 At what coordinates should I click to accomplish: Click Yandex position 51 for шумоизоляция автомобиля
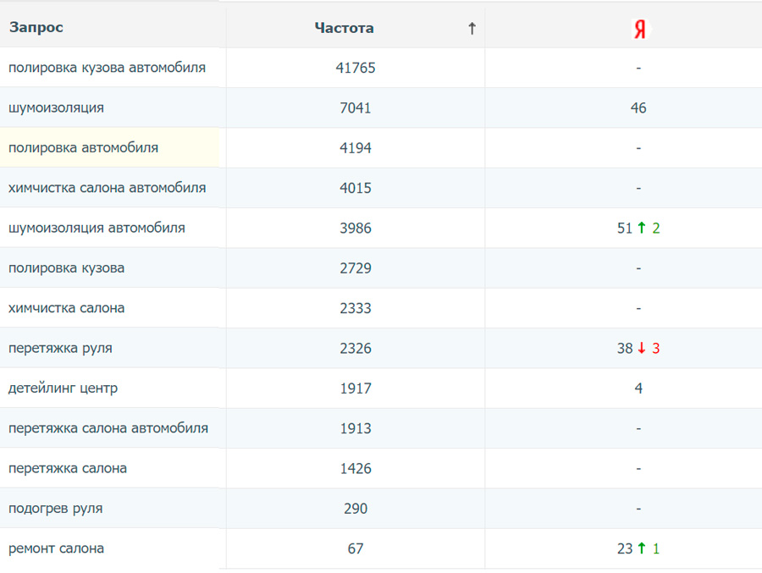point(625,228)
